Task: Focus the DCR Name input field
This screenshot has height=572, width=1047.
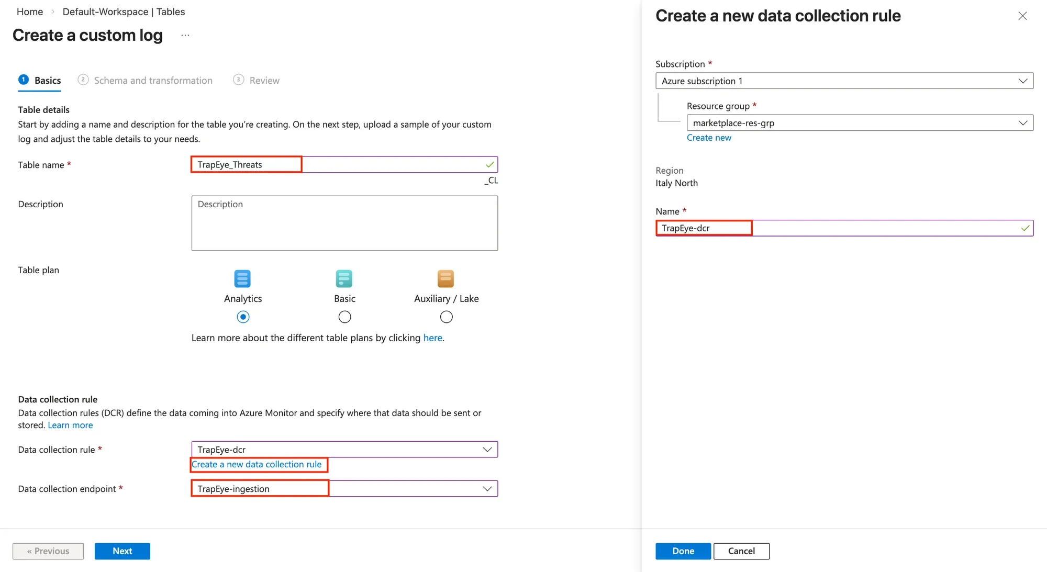Action: tap(844, 228)
